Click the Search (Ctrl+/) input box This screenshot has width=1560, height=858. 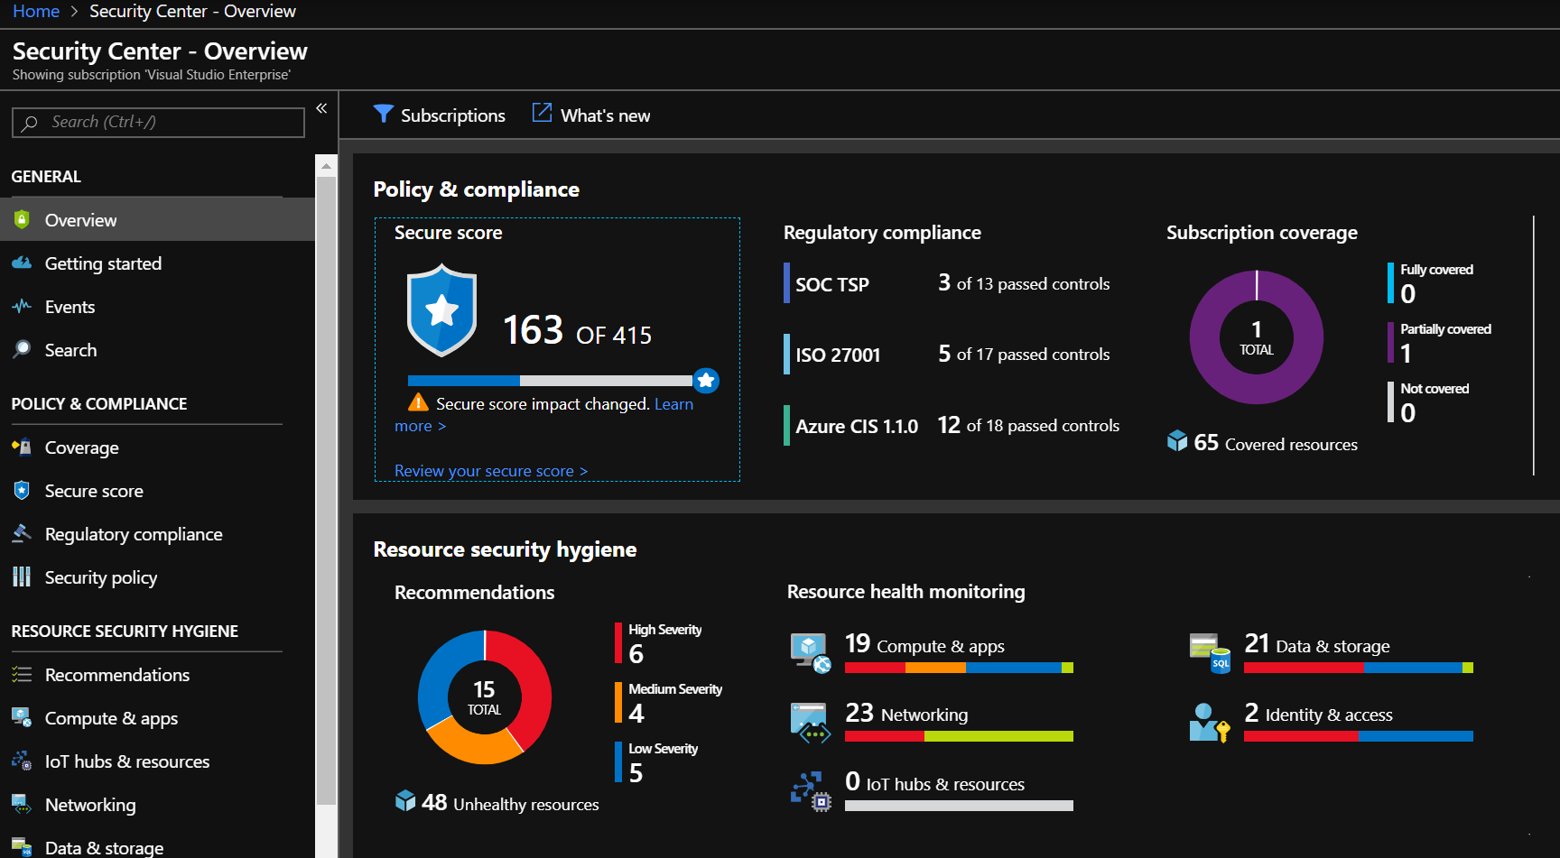click(x=159, y=122)
